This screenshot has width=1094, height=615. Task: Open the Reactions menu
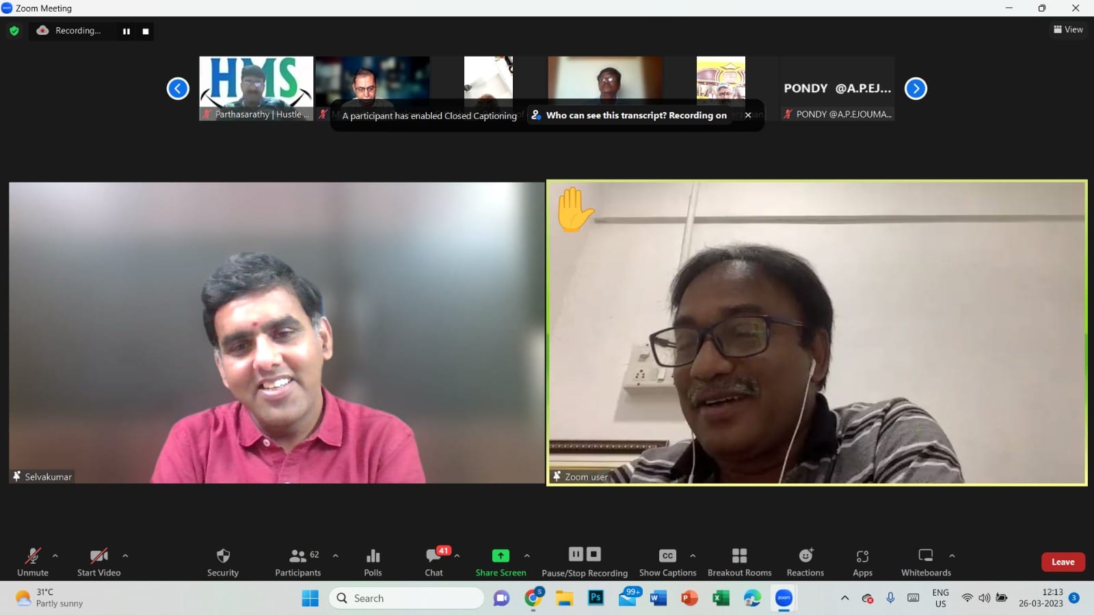[x=805, y=562]
